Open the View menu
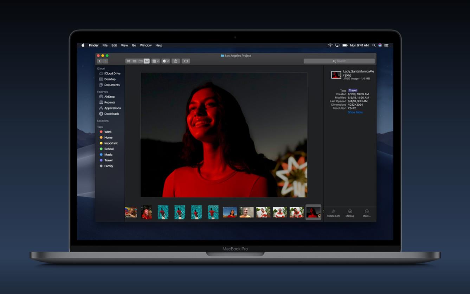Screen dimensions: 470x294 coord(124,45)
